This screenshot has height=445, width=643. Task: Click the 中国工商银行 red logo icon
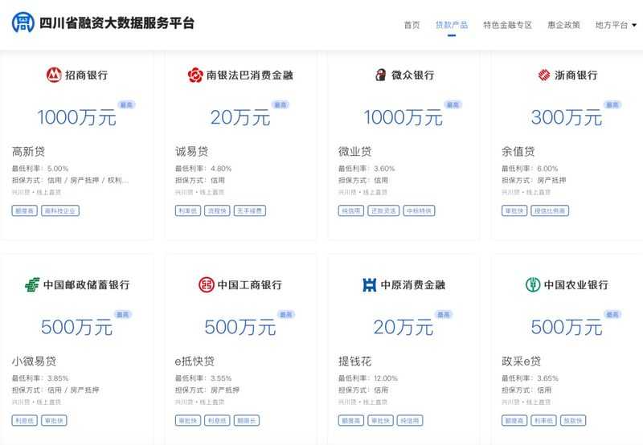(207, 284)
